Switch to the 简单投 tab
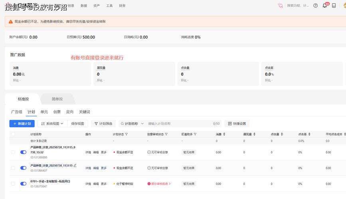This screenshot has width=346, height=199. (57, 99)
